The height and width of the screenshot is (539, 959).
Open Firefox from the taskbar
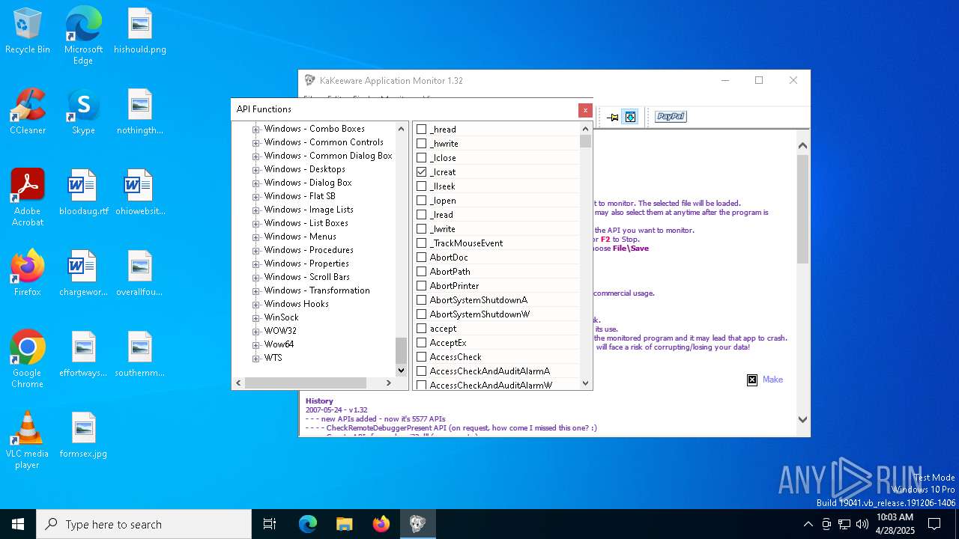tap(381, 524)
